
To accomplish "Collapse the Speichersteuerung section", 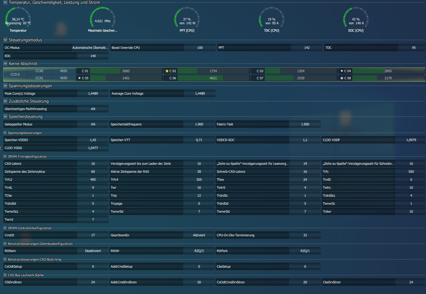I will pos(5,117).
